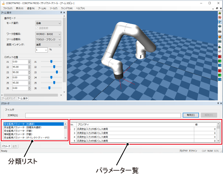Toggle the 姿勢制御 checkbox

point(36,28)
